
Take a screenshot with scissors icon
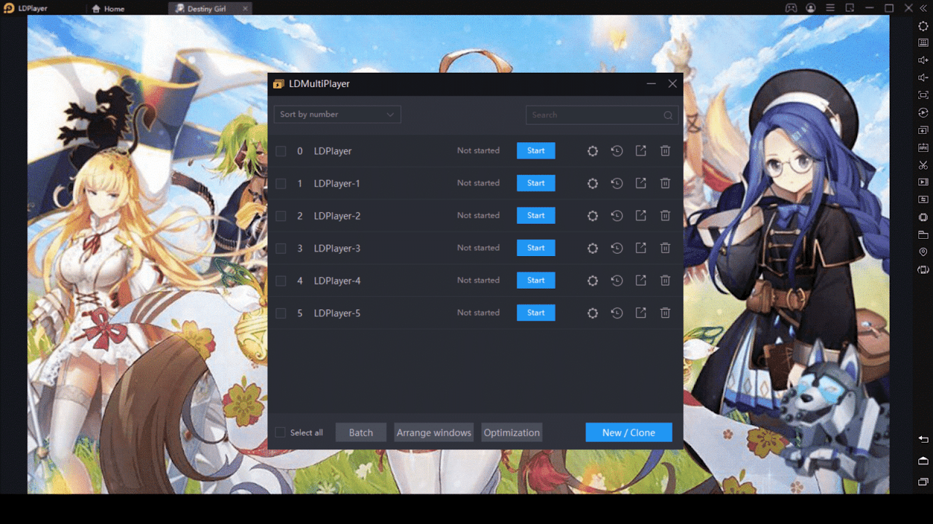(923, 165)
